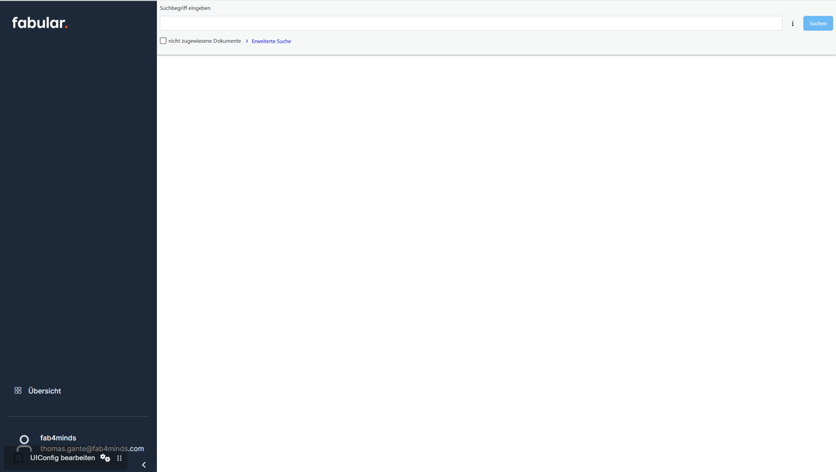
Task: Click the drag handle dots icon
Action: point(119,458)
